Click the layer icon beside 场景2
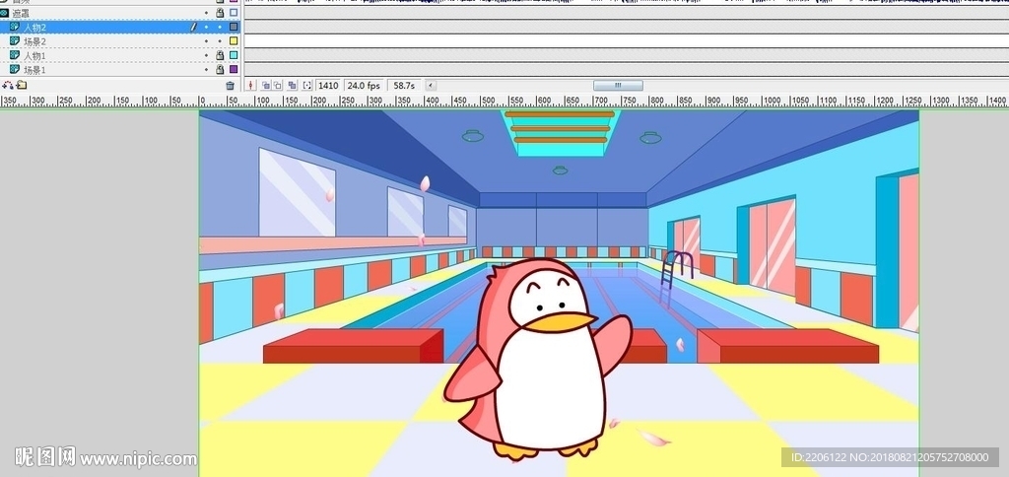This screenshot has width=1009, height=477. [x=15, y=41]
